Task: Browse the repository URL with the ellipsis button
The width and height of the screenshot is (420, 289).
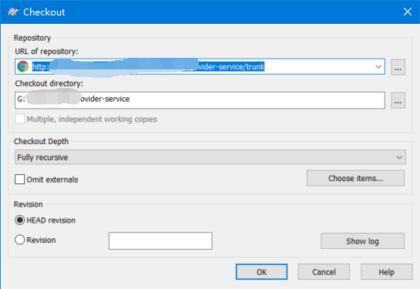Action: (398, 67)
